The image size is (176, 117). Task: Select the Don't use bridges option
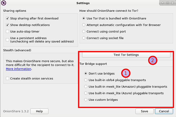coord(86,73)
